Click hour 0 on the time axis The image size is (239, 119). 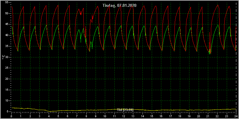point(11,116)
